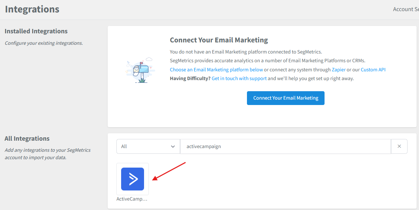Click the Integrations page title

tap(32, 9)
